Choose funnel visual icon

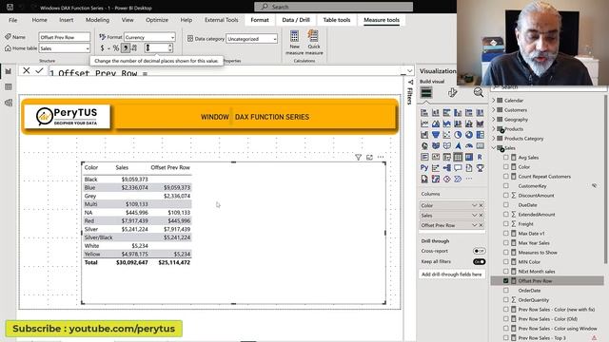tap(436, 135)
